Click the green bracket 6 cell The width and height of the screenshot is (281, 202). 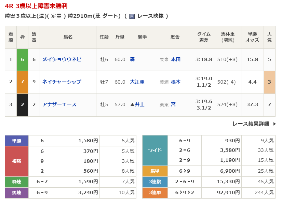22,59
